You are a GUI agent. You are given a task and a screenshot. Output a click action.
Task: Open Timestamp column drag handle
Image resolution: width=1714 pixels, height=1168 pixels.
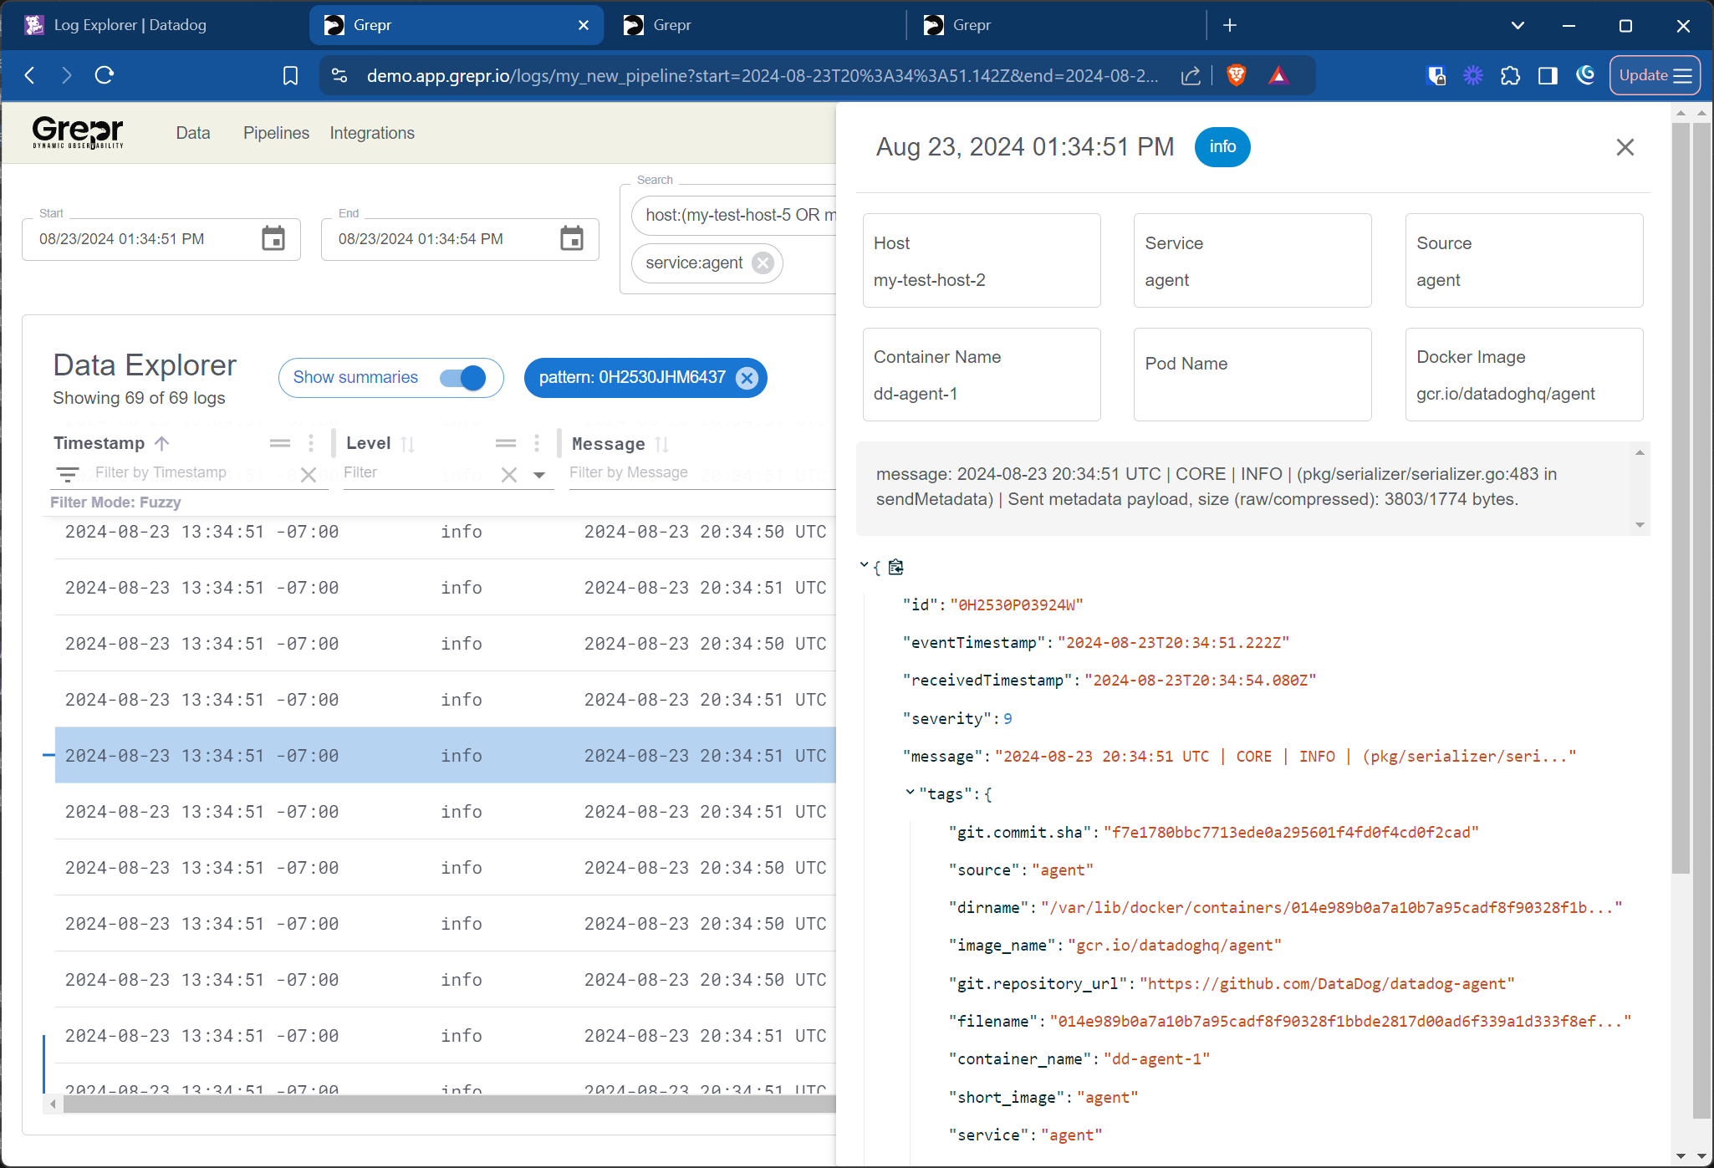(x=280, y=443)
